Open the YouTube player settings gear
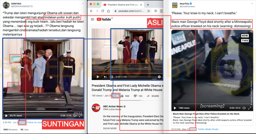 [x=159, y=77]
